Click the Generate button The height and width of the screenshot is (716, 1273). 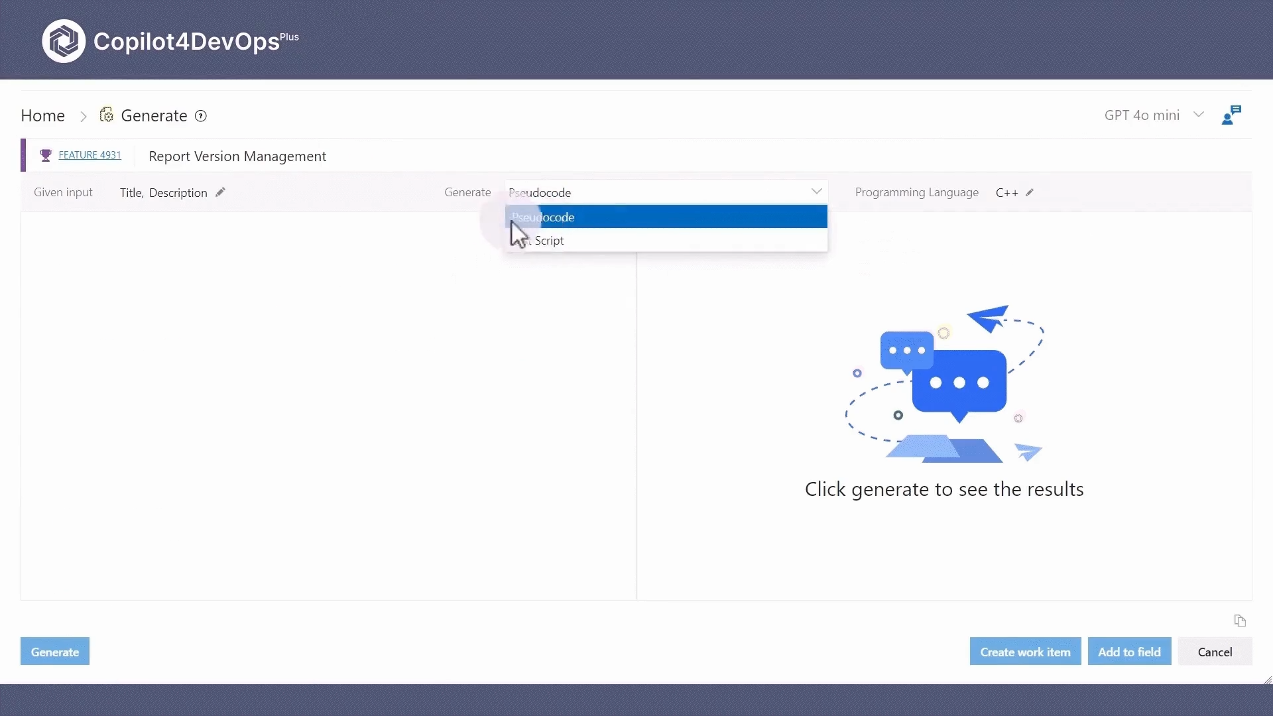tap(54, 651)
